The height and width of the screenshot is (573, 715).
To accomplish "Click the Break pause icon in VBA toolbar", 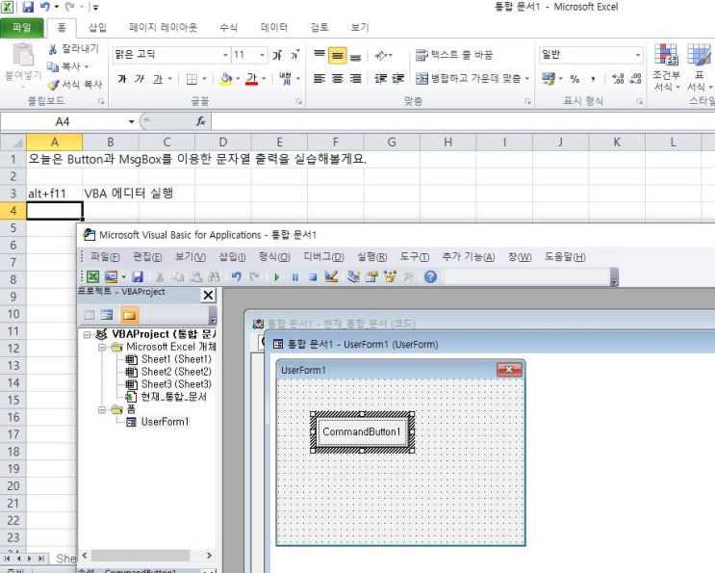I will [295, 277].
